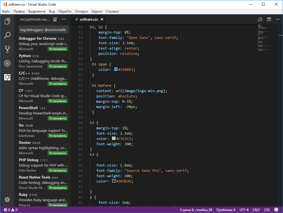
Task: Install the Python extension
Action: (58, 66)
